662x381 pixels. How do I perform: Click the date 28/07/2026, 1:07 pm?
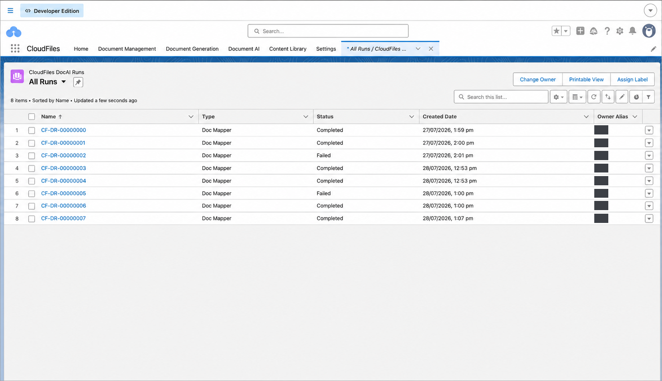coord(448,218)
